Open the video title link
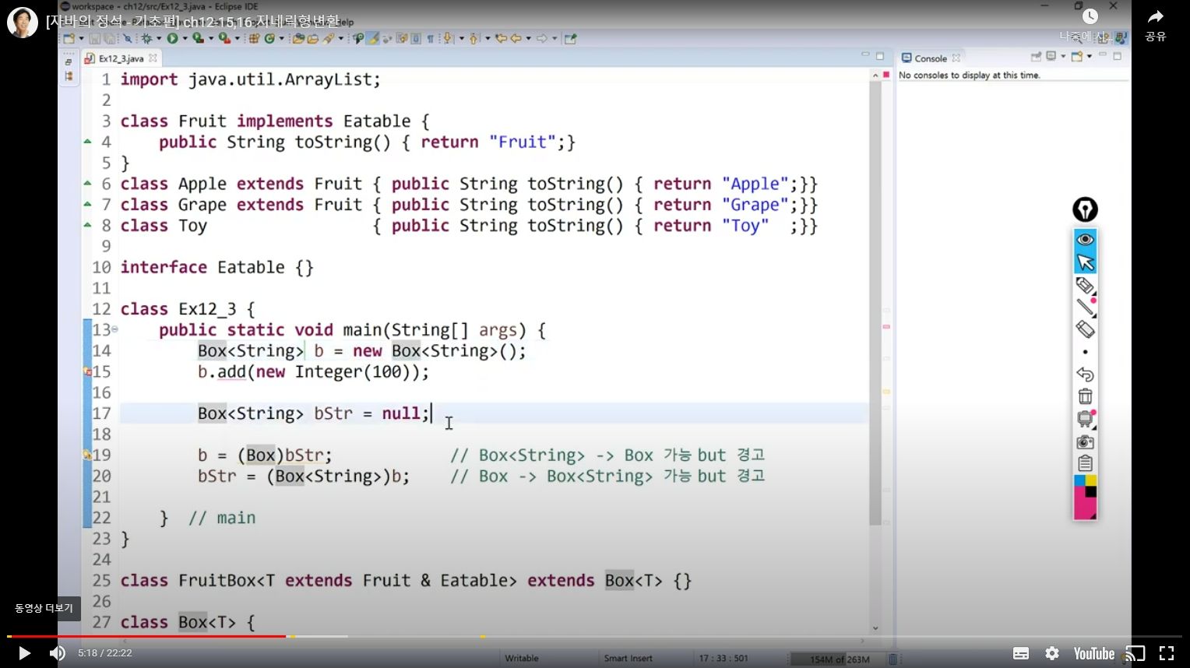The image size is (1190, 668). pyautogui.click(x=192, y=22)
